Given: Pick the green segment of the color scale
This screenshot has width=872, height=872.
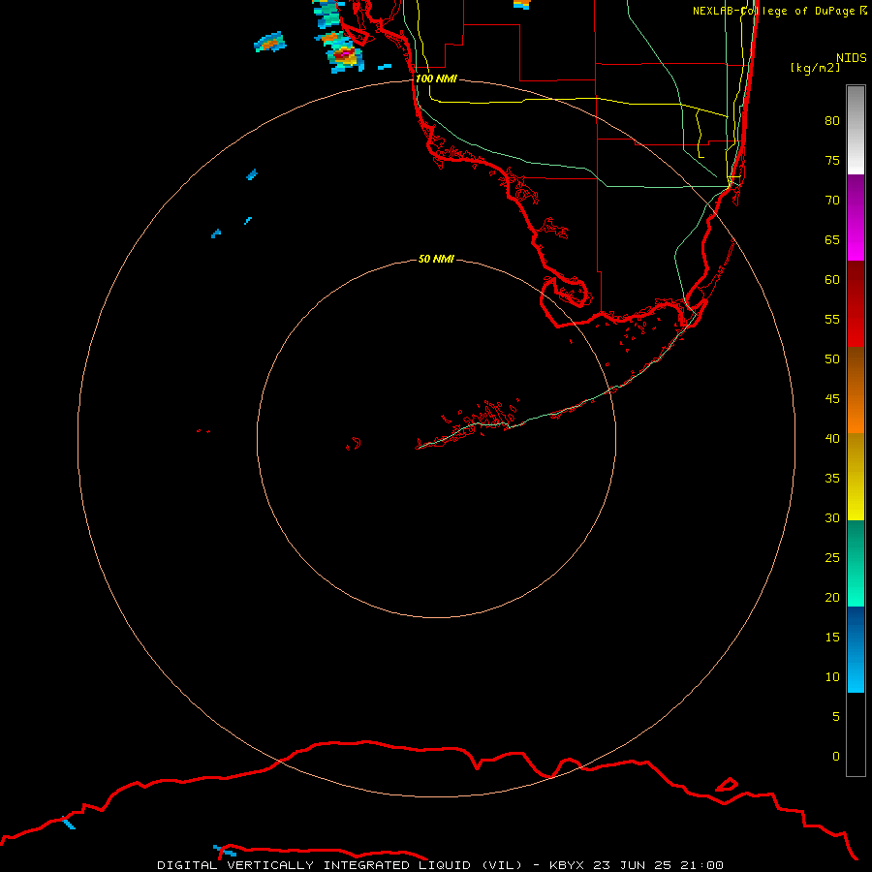Looking at the screenshot, I should click(856, 563).
